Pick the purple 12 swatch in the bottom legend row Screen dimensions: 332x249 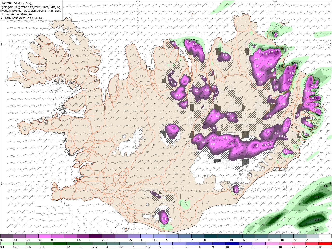point(245,244)
